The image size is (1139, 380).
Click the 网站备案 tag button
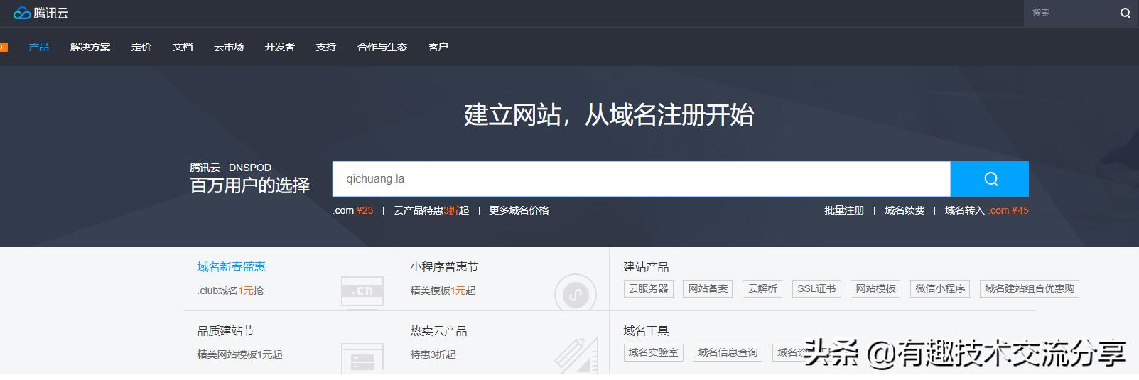[708, 288]
